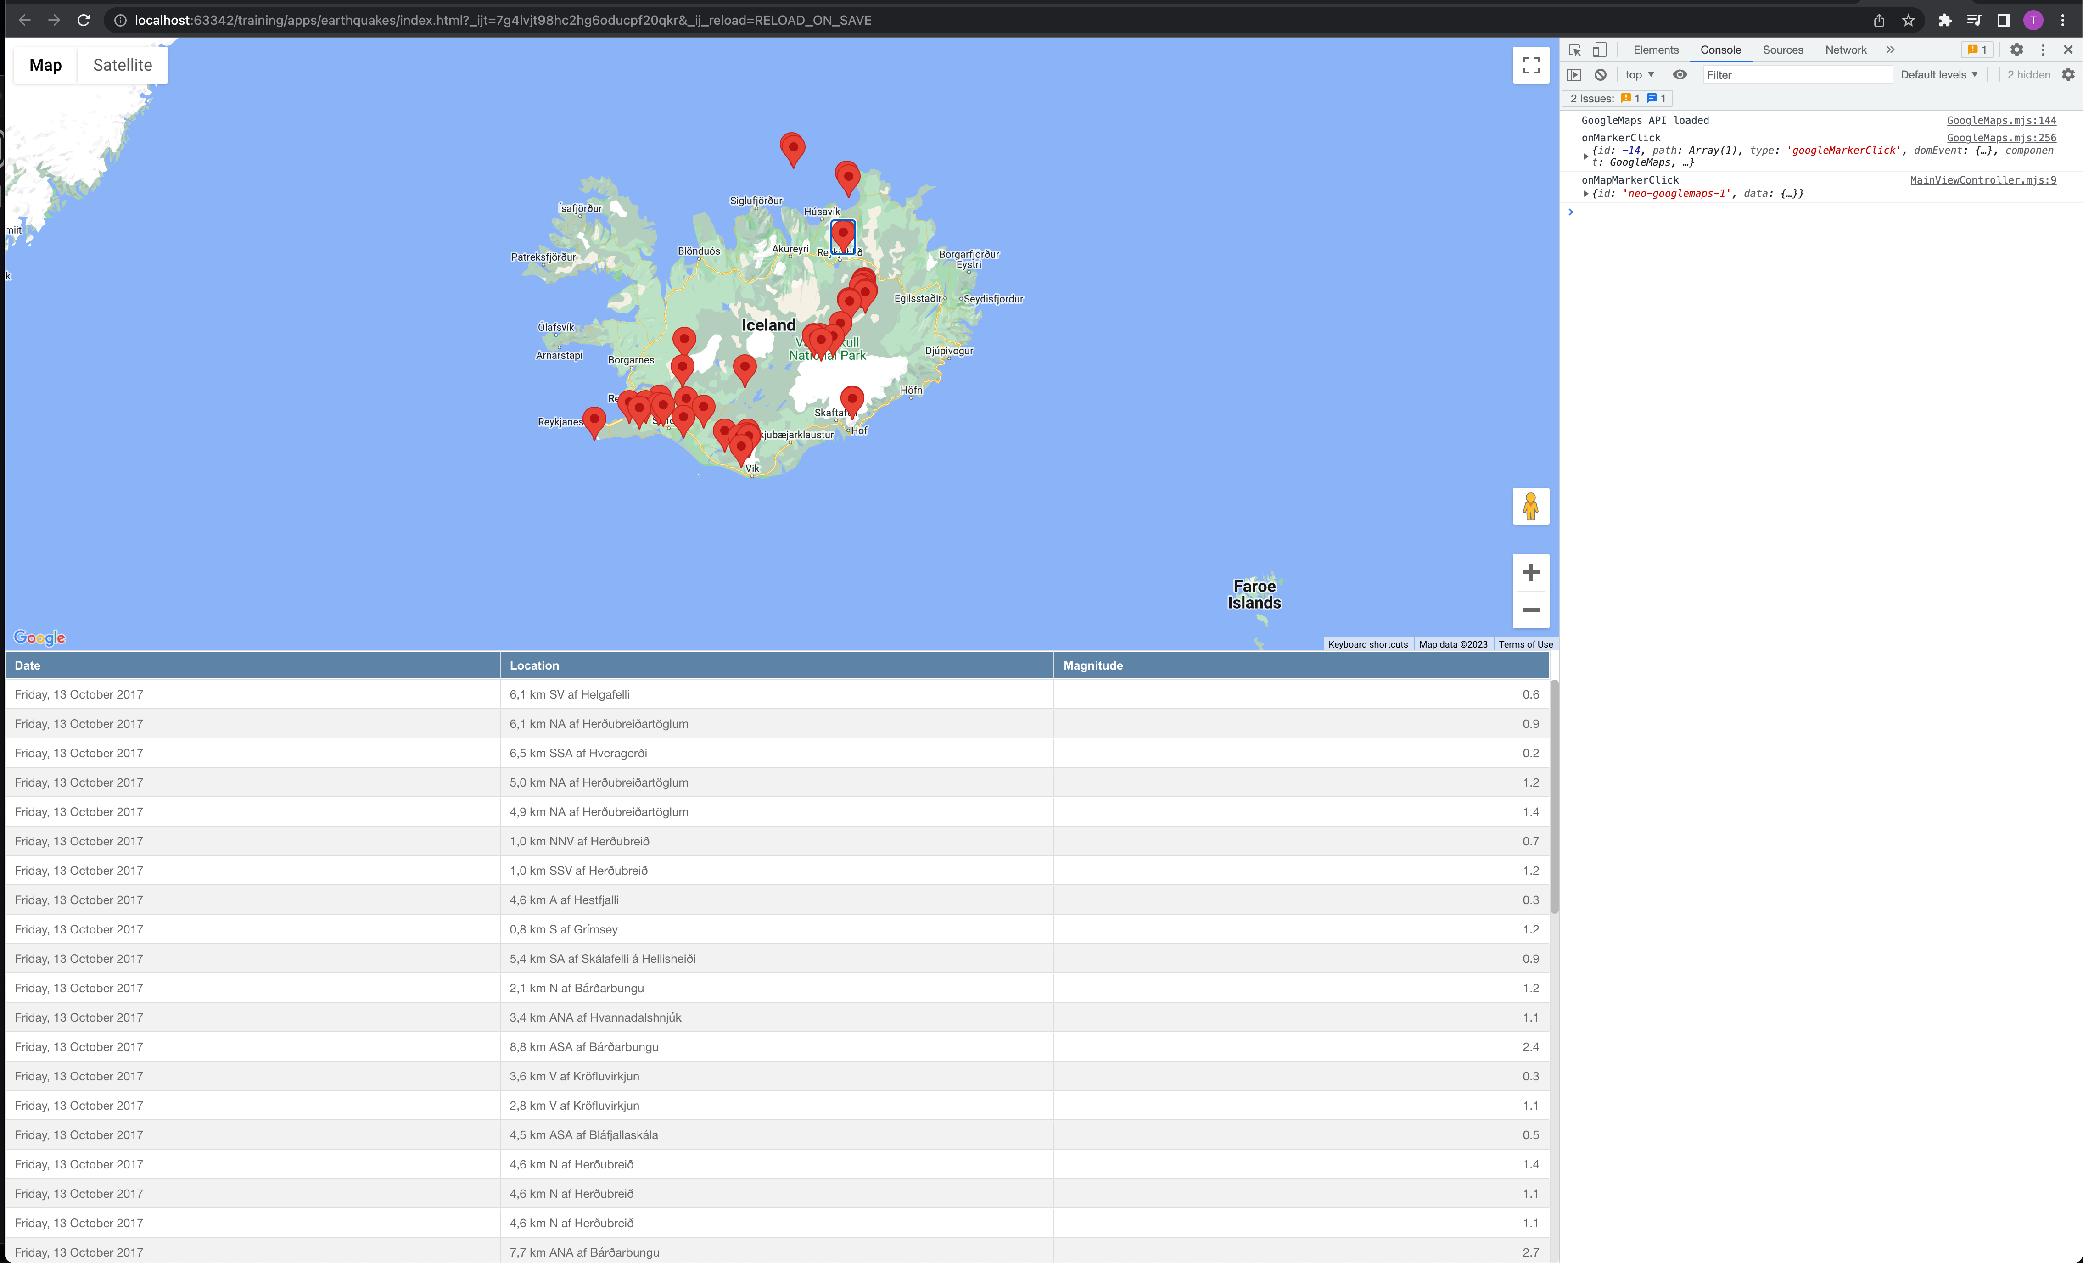Open Default levels dropdown
The width and height of the screenshot is (2083, 1263).
click(1938, 74)
